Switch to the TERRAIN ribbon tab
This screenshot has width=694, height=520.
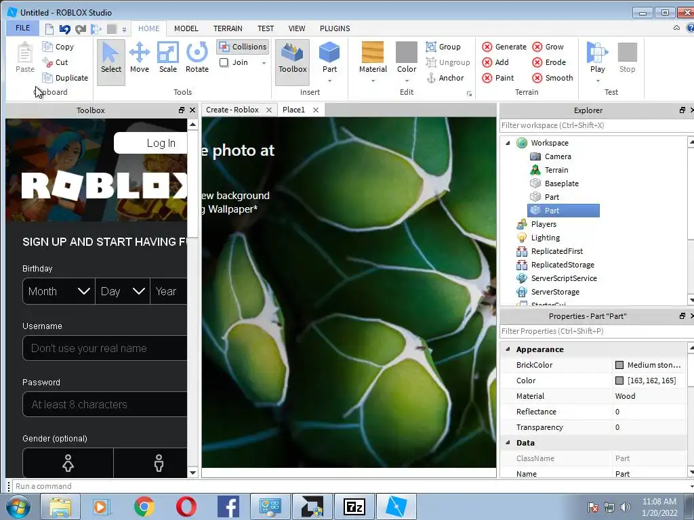pyautogui.click(x=228, y=28)
